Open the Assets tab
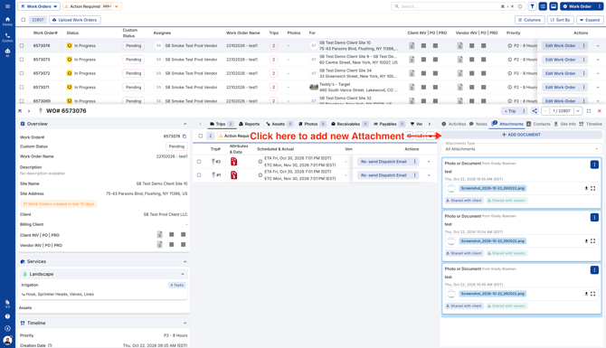Screen dimensions: 606x348 click(279, 124)
